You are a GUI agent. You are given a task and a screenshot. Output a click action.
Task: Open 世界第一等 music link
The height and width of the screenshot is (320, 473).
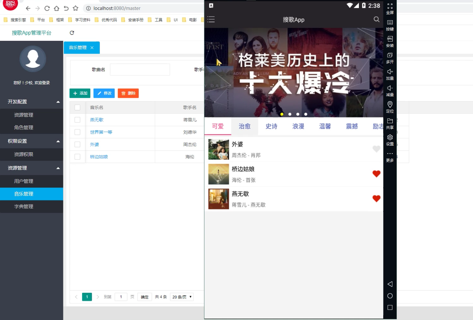pos(101,132)
